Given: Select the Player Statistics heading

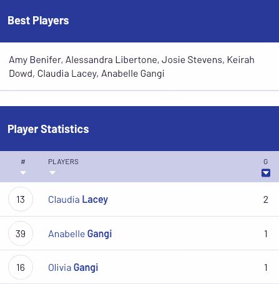Looking at the screenshot, I should 48,129.
